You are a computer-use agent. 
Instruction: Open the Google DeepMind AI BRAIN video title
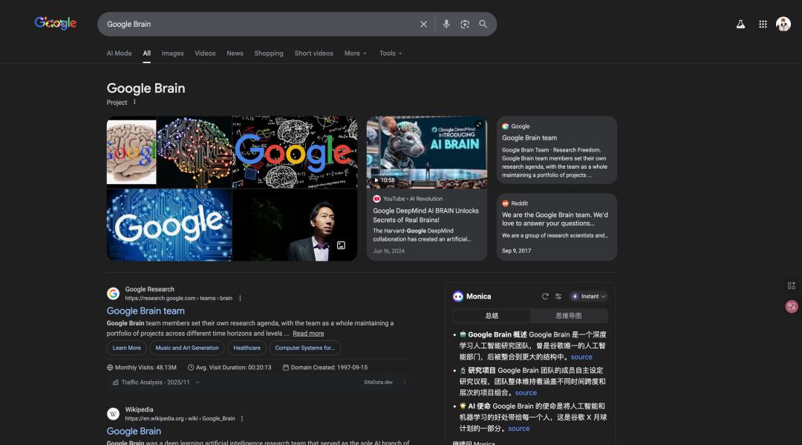[x=426, y=215]
